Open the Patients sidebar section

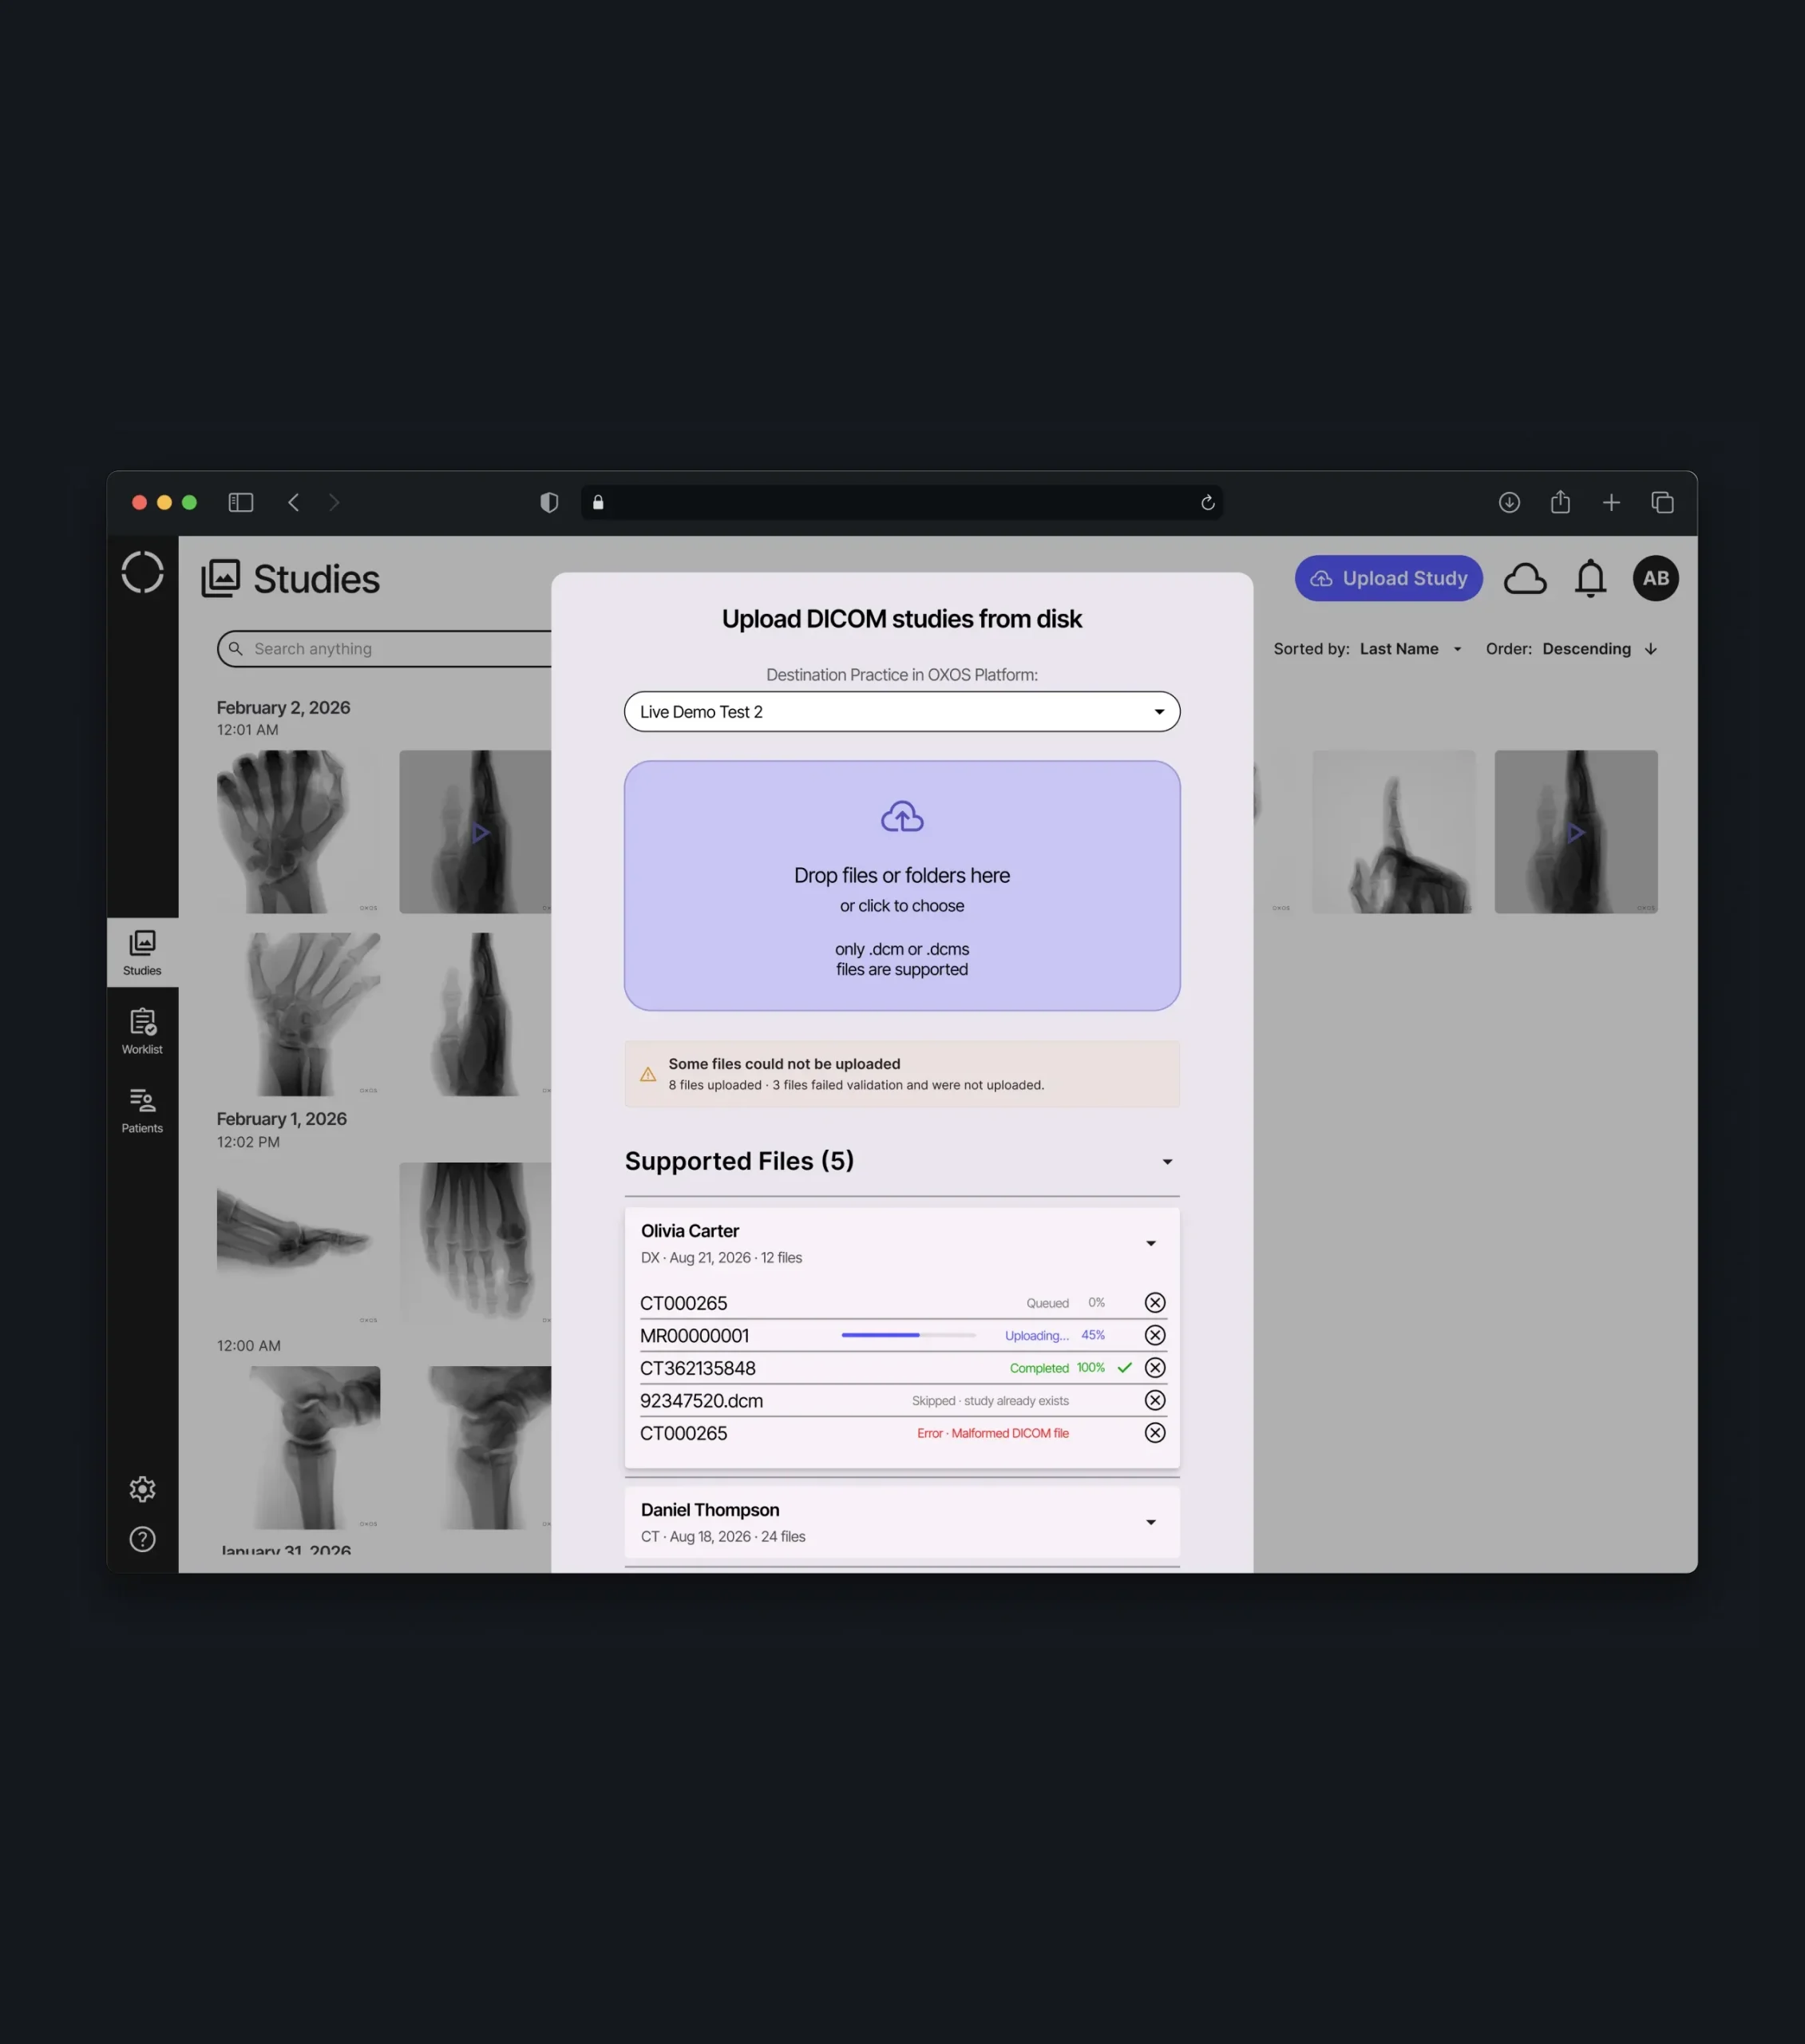coord(142,1110)
